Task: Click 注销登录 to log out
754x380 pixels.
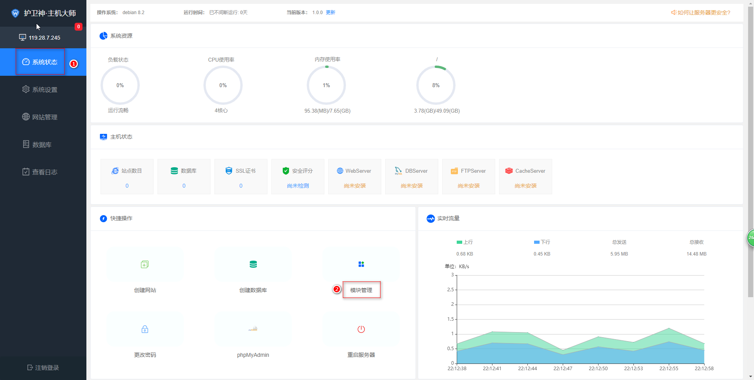Action: coord(43,367)
